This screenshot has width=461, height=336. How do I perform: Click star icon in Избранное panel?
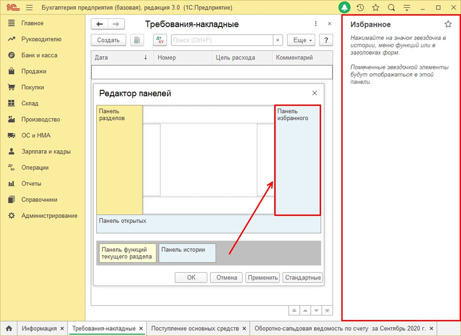click(x=448, y=24)
